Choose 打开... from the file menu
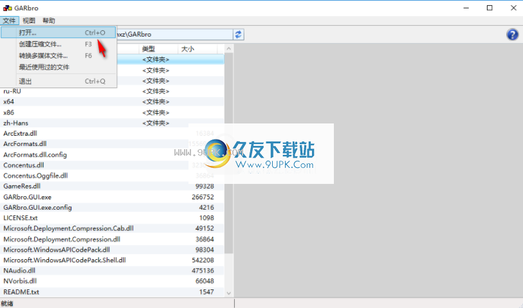This screenshot has height=308, width=523. [59, 33]
